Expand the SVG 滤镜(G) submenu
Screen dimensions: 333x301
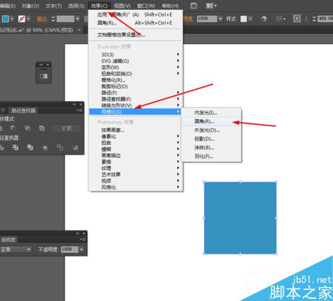(x=135, y=61)
